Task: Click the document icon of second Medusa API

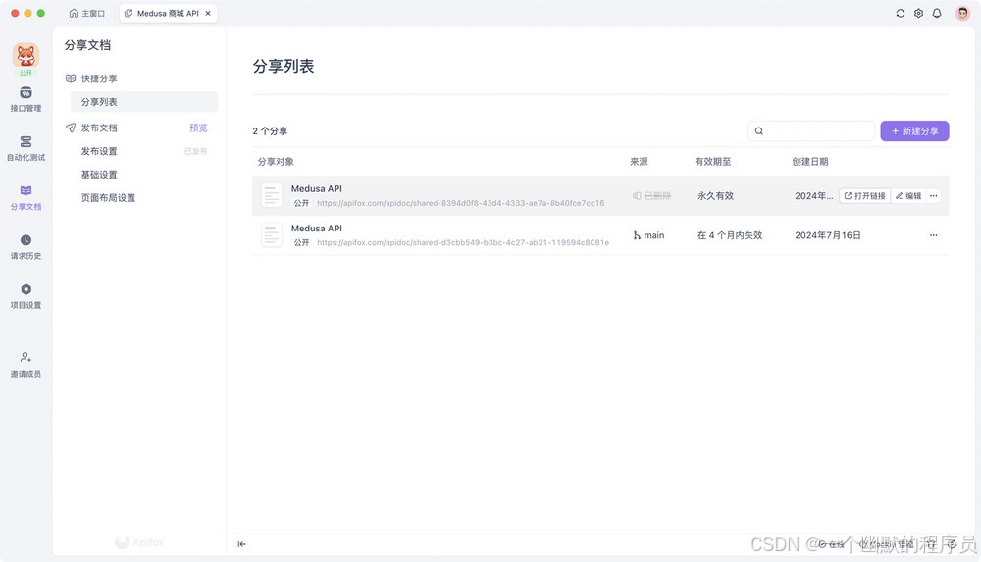Action: [x=272, y=235]
